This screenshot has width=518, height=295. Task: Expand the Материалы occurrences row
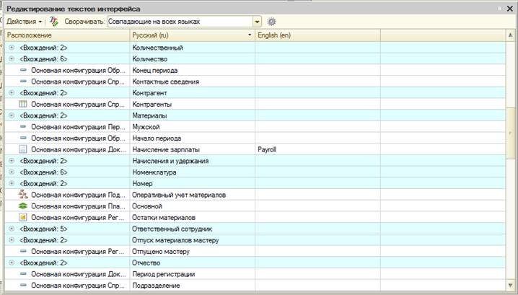[12, 115]
